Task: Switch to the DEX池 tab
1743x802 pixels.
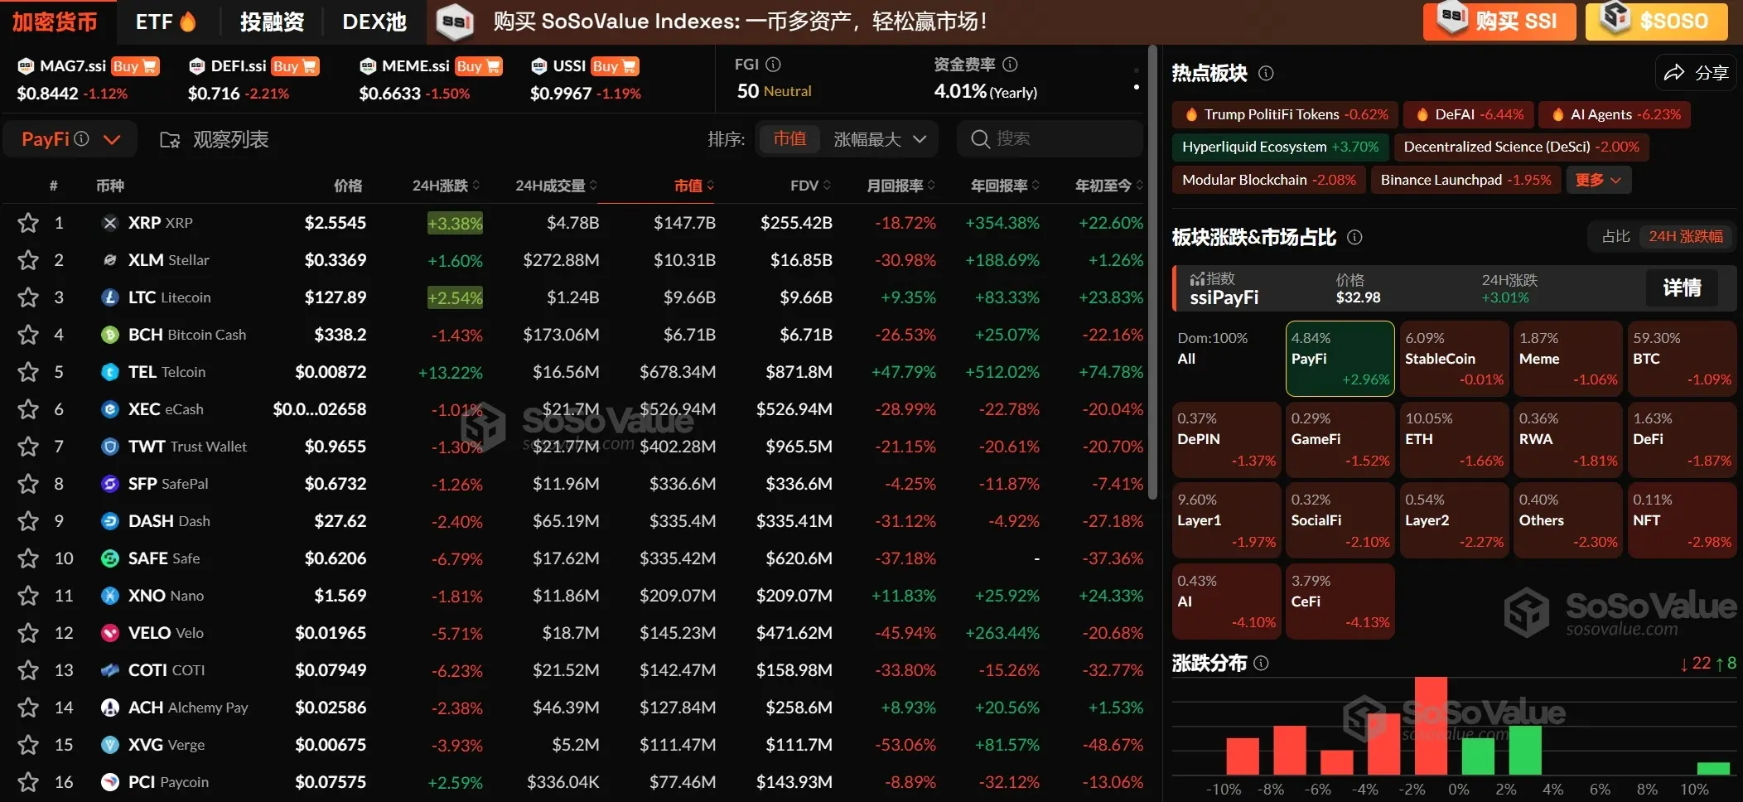Action: pos(374,22)
